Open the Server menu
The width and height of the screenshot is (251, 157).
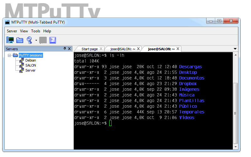tap(12, 31)
